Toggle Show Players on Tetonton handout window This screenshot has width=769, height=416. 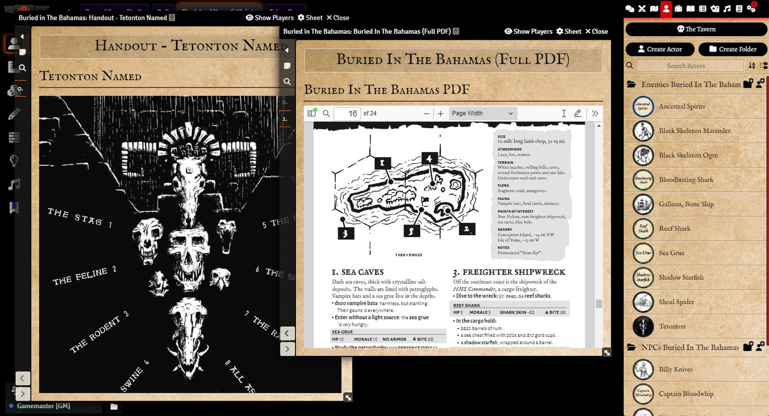269,18
